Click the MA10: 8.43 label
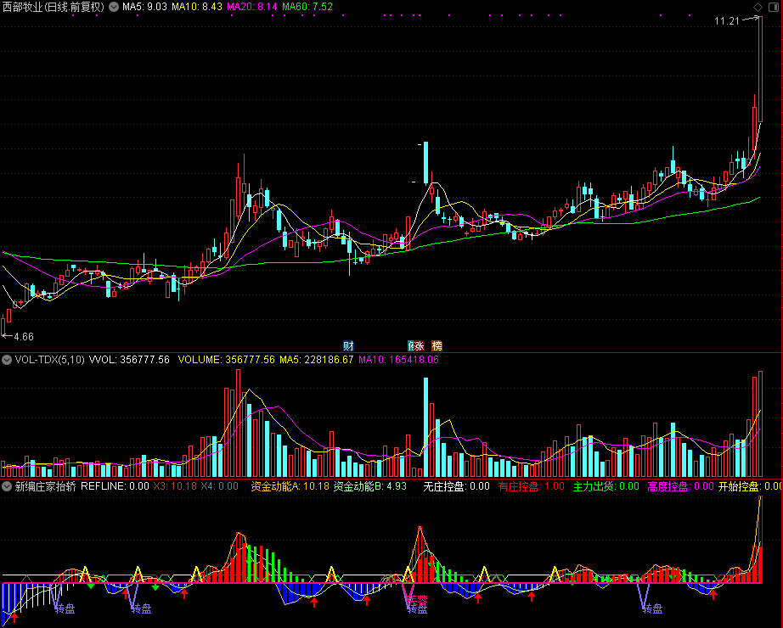Image resolution: width=783 pixels, height=628 pixels. (x=197, y=7)
